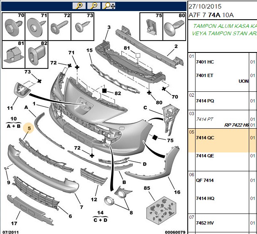
Task: Click the date 27/10/2015 header
Action: pyautogui.click(x=205, y=7)
